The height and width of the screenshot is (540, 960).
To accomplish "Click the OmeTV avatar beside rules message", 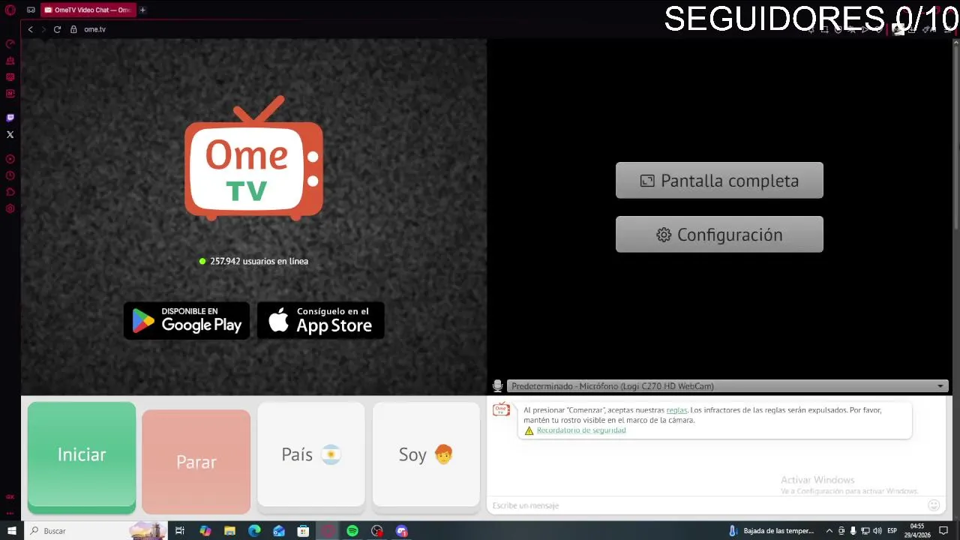I will pyautogui.click(x=501, y=409).
